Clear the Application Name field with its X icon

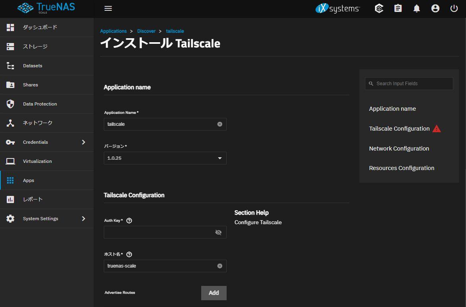pyautogui.click(x=219, y=124)
